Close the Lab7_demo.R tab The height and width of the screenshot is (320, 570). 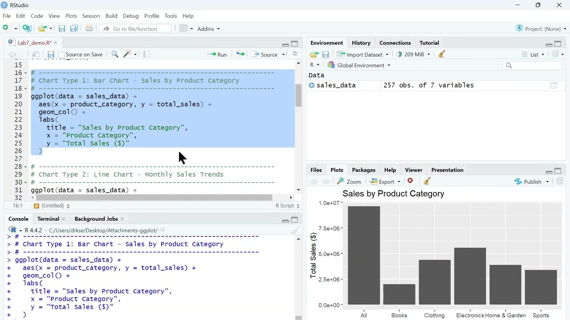tap(55, 43)
